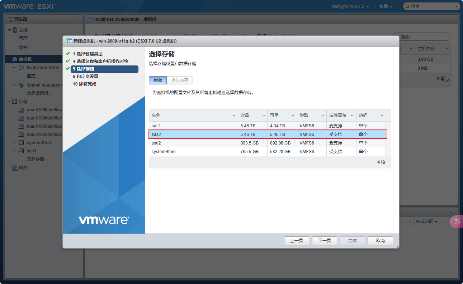The width and height of the screenshot is (463, 284).
Task: Open the 类型 column dropdown arrow
Action: coord(322,116)
